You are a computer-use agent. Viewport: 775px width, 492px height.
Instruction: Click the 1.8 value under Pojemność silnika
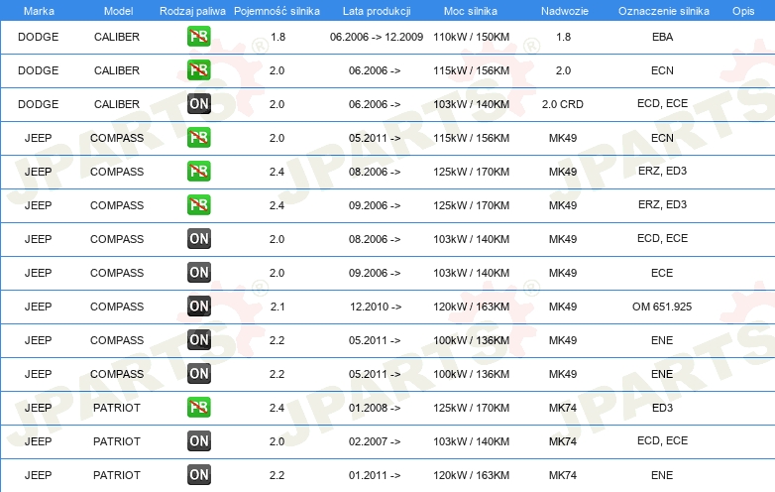pyautogui.click(x=277, y=37)
